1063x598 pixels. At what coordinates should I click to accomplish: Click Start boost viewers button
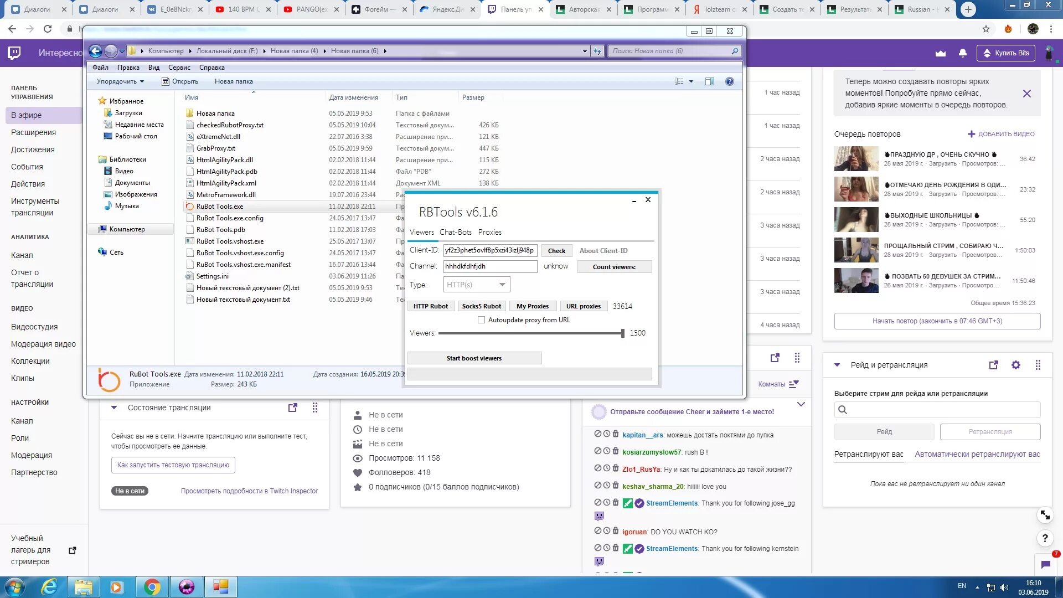(474, 358)
